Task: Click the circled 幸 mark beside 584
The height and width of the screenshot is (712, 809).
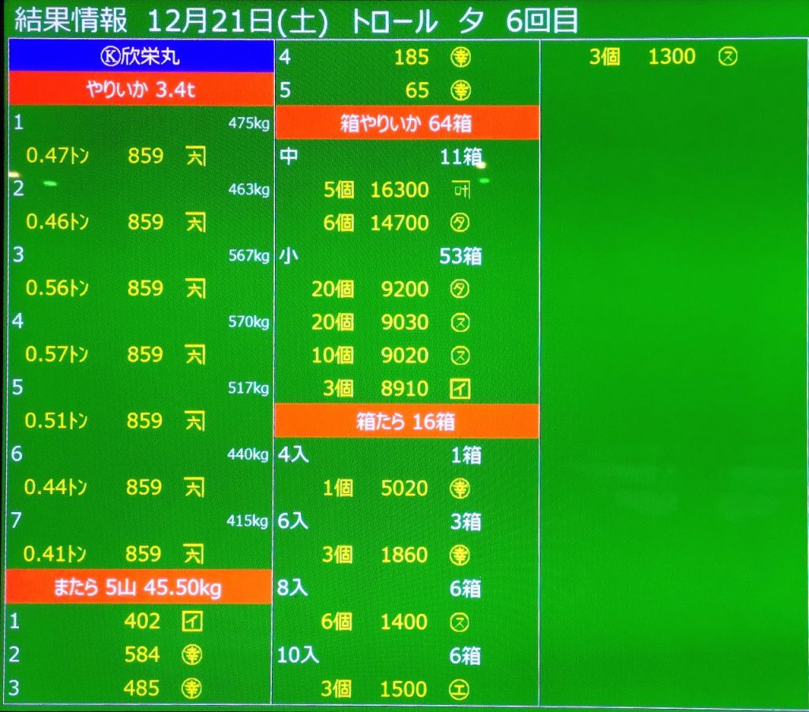Action: 191,655
